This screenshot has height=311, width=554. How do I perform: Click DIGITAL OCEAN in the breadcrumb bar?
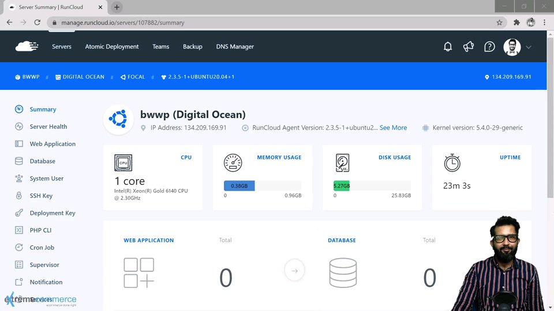pos(80,77)
